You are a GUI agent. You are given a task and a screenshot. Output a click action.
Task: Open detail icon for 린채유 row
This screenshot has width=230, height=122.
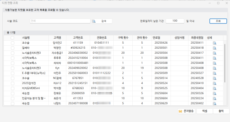[x=215, y=94]
